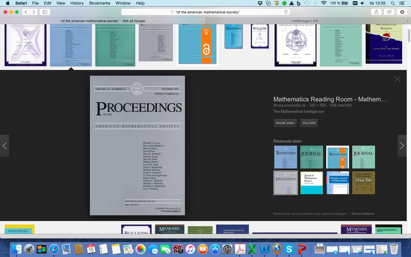Open the volume control in menu bar
This screenshot has width=411, height=257.
tap(362, 3)
